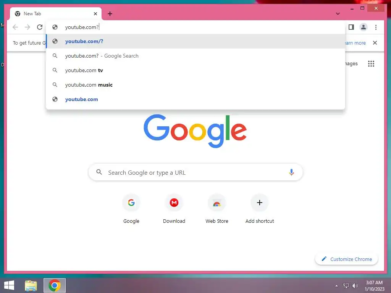This screenshot has width=391, height=293.
Task: Click the Google logo
Action: click(195, 131)
